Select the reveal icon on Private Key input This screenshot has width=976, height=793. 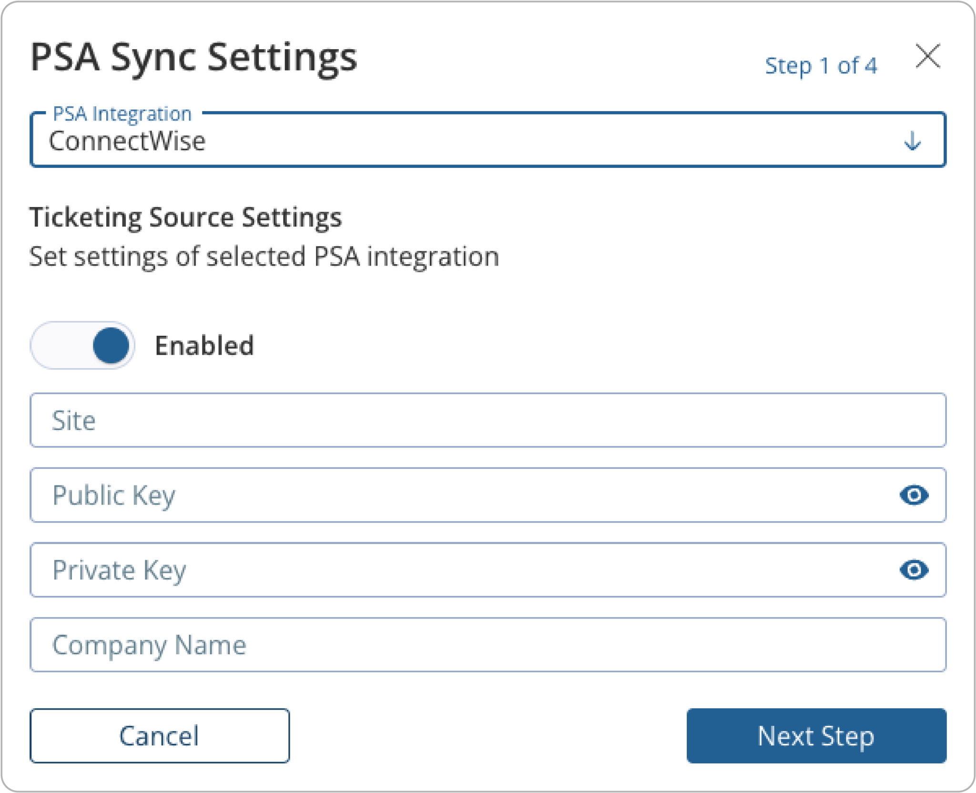coord(914,570)
